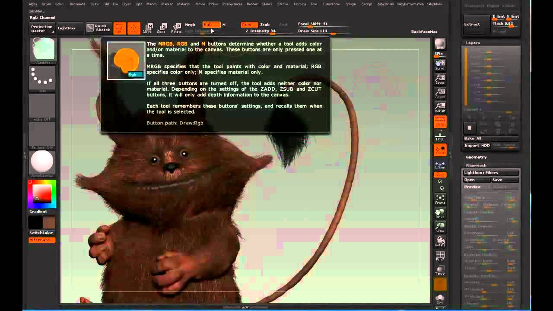Screen dimensions: 553x311
Task: Toggle the Solo mode icon
Action: click(x=440, y=298)
